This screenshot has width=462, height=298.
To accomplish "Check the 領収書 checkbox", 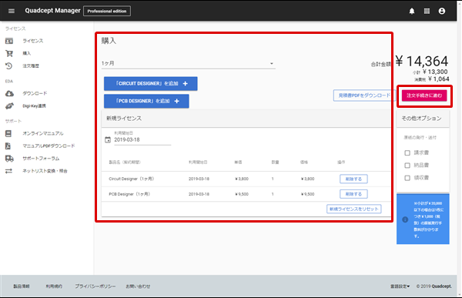I will (407, 178).
